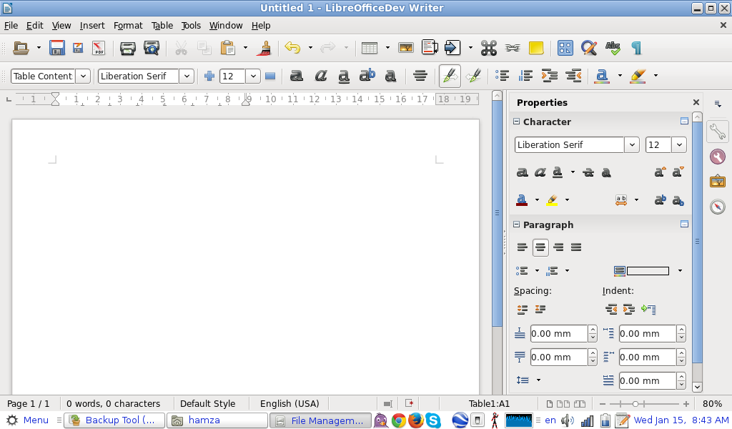Screen dimensions: 732x429
Task: Click the Clone Formatting paintbrush icon
Action: click(x=264, y=48)
